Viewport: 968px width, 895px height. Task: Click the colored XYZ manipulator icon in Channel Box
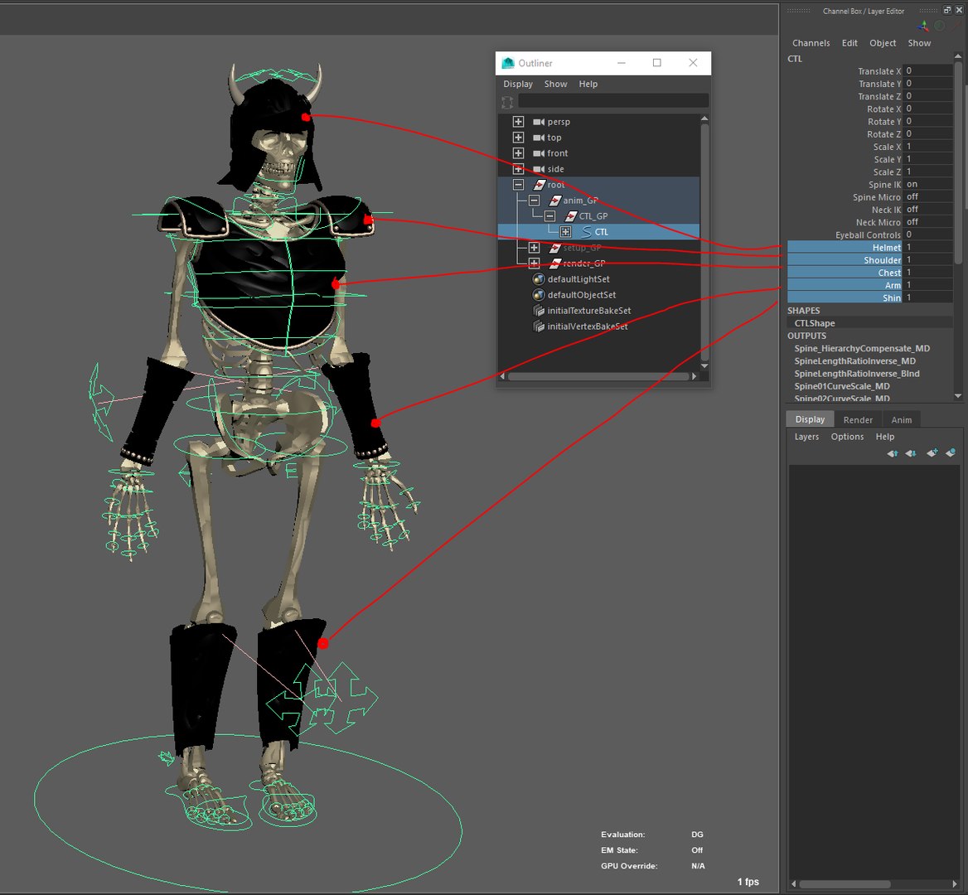[x=923, y=26]
